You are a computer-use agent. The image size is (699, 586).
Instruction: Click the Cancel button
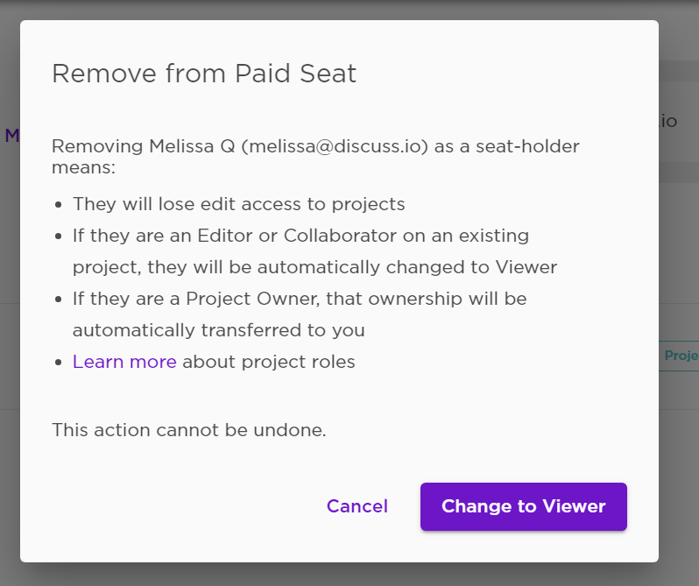357,506
